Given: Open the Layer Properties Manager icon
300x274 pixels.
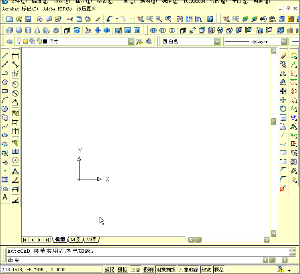Looking at the screenshot, I should [x=10, y=41].
